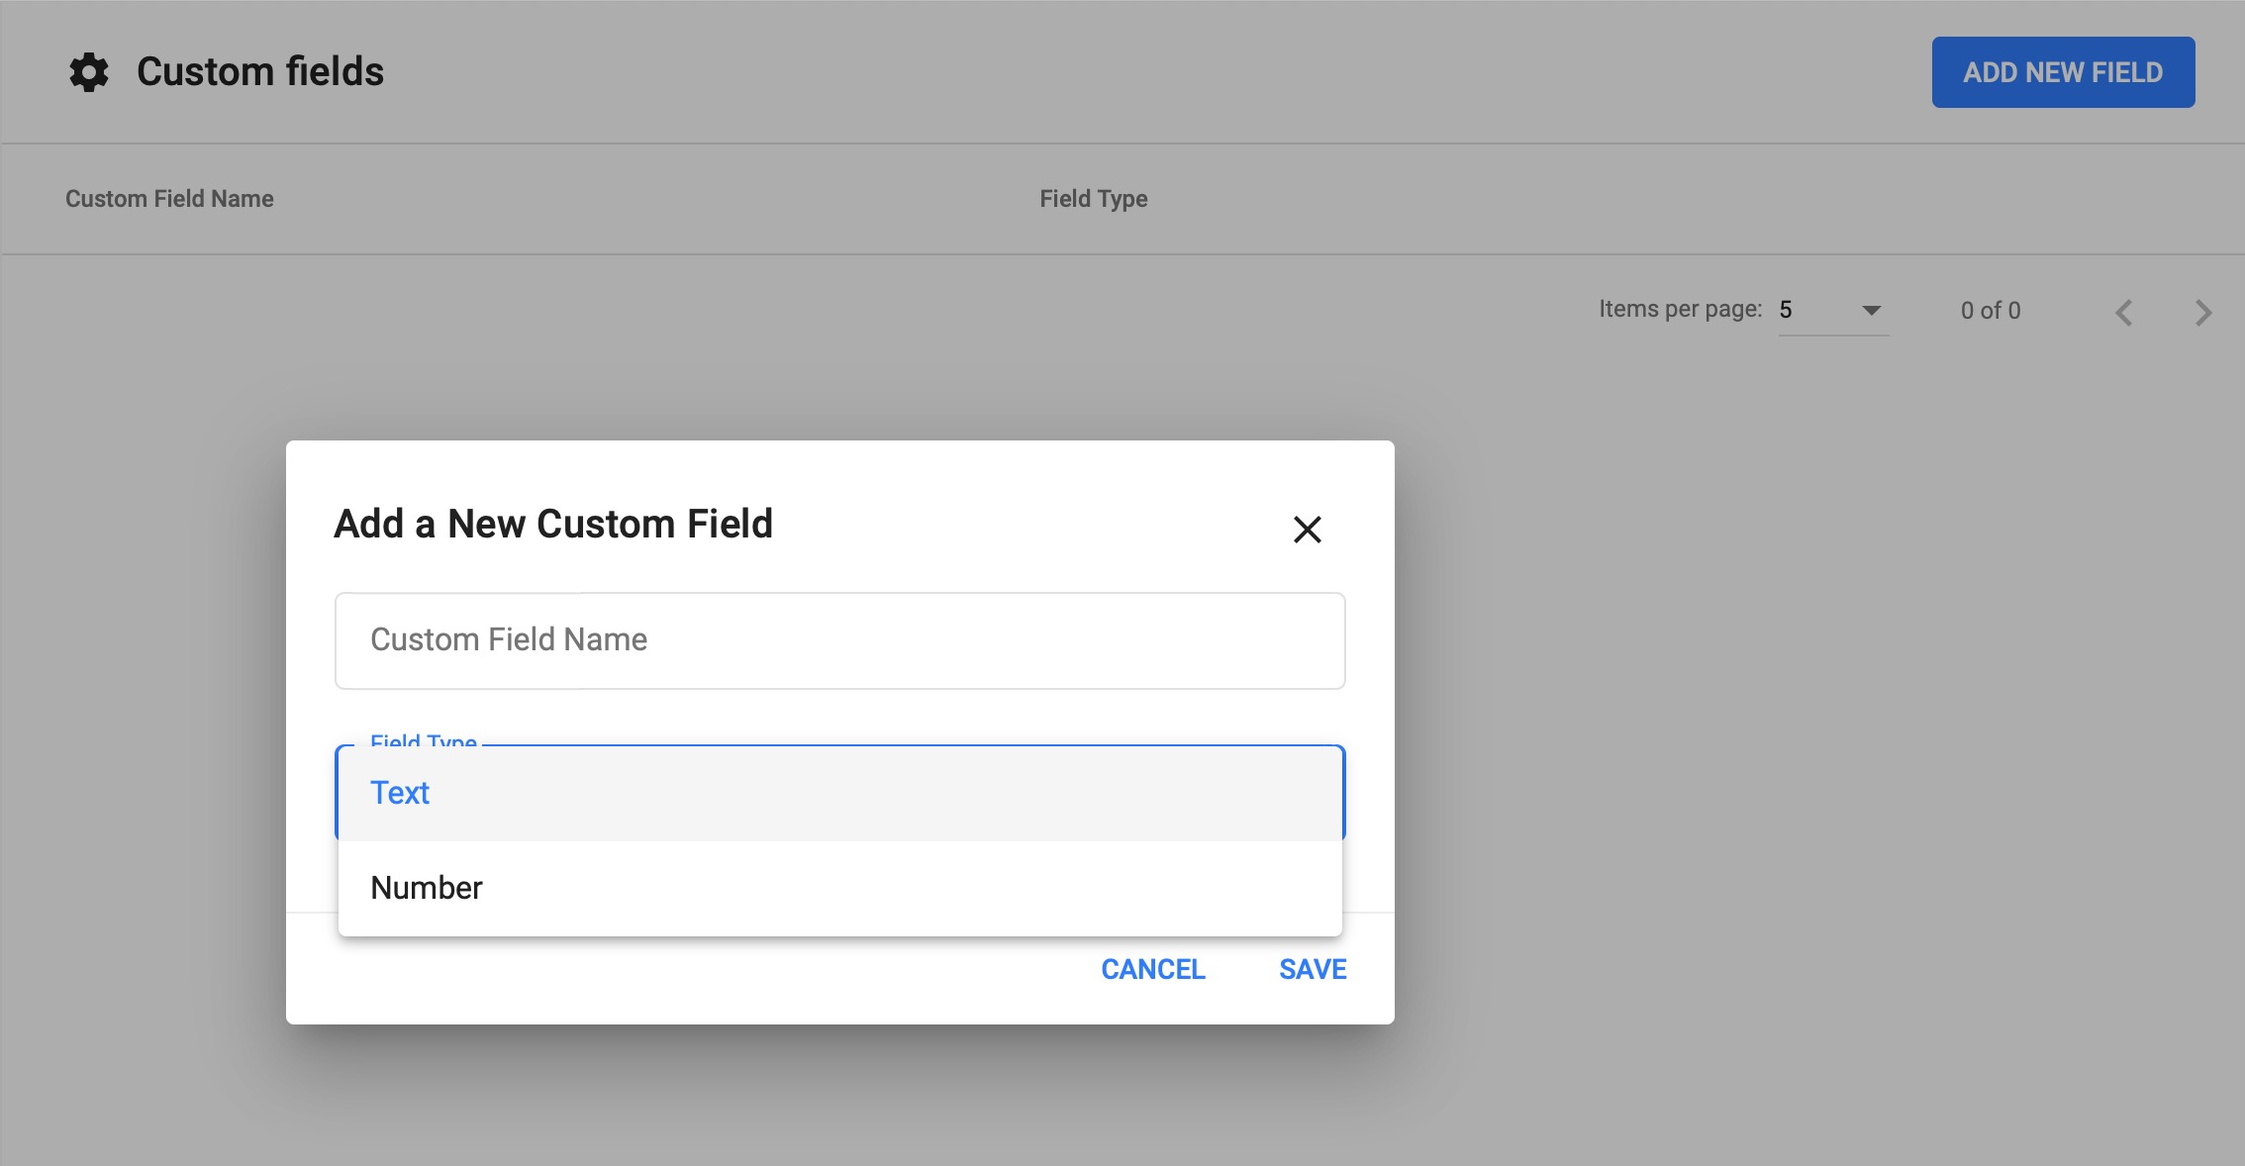Go to previous page arrow
The height and width of the screenshot is (1166, 2245).
(2123, 313)
